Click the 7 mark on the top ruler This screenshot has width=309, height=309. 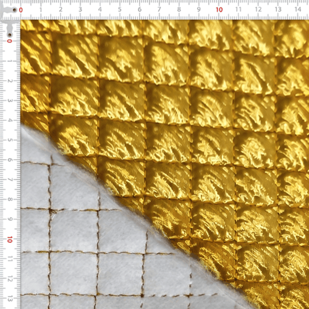pyautogui.click(x=159, y=9)
